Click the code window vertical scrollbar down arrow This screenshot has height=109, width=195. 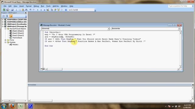[x=180, y=67]
